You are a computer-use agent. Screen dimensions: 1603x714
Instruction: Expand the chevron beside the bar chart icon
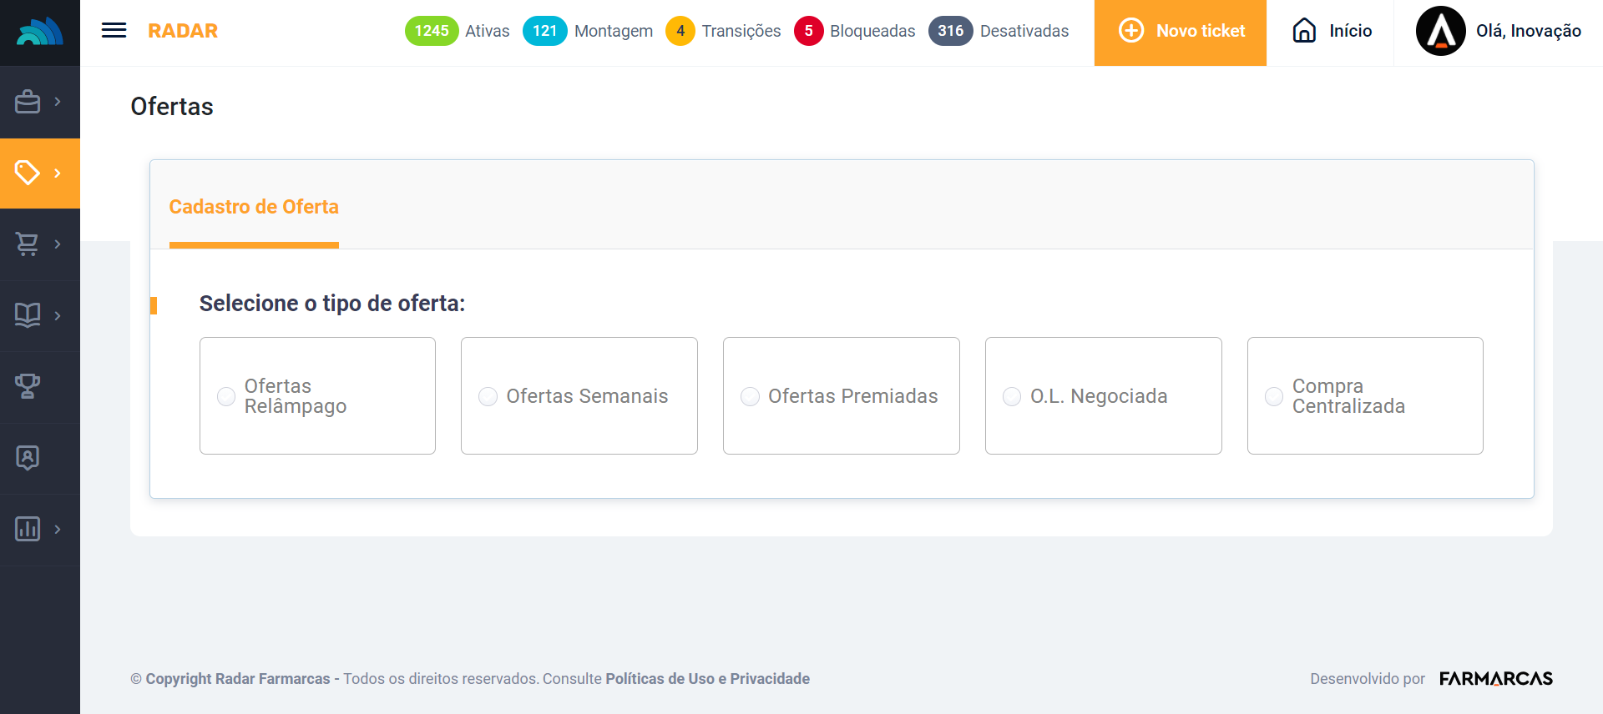click(x=58, y=529)
